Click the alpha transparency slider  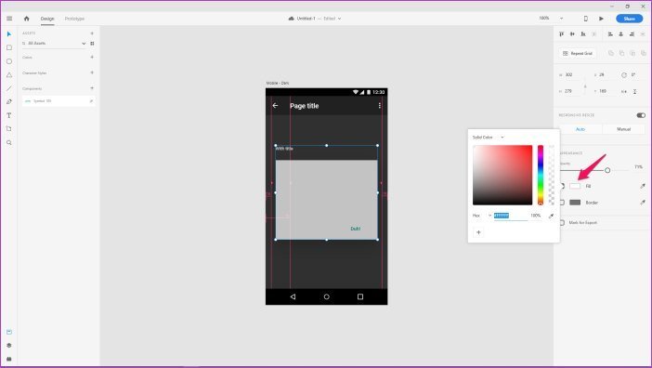pyautogui.click(x=552, y=175)
